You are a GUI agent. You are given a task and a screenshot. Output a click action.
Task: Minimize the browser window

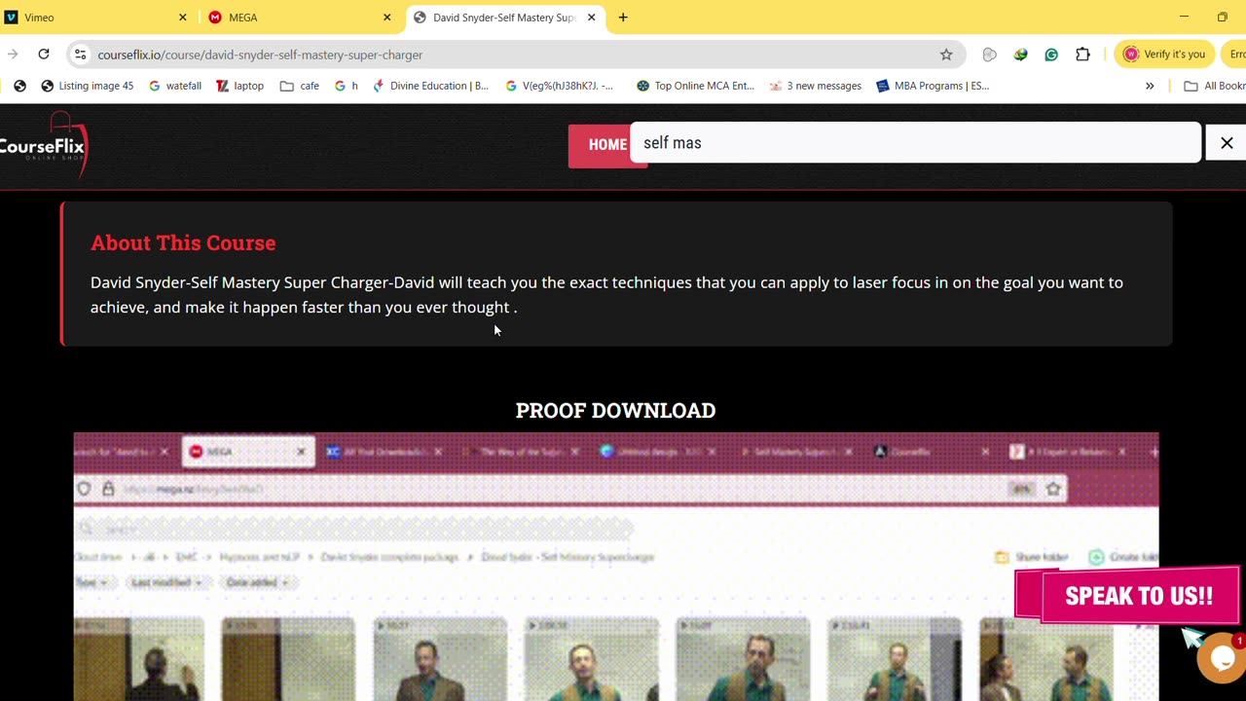pos(1184,17)
